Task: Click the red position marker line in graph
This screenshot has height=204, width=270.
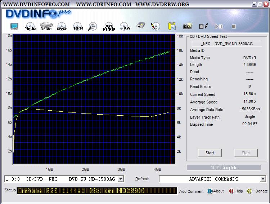Action: [170, 99]
